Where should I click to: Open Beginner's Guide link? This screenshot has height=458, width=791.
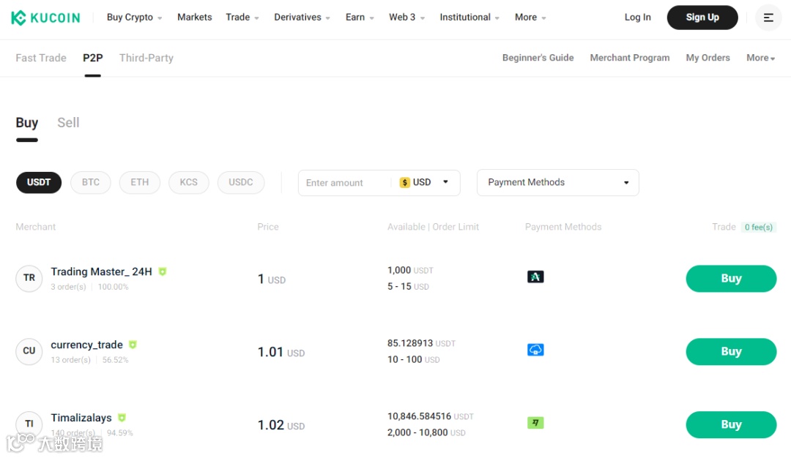pyautogui.click(x=538, y=58)
